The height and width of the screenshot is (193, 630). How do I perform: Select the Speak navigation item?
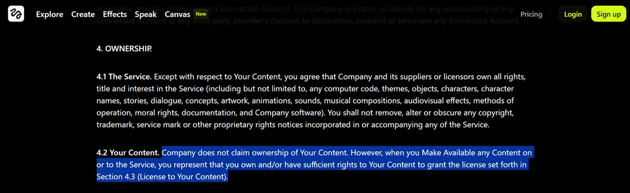(146, 14)
